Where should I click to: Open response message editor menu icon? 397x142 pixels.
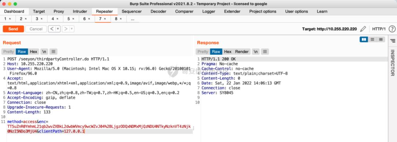[x=265, y=52]
